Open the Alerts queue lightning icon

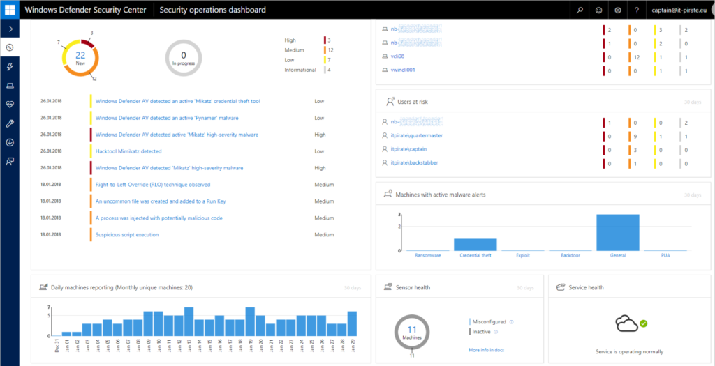(x=10, y=67)
